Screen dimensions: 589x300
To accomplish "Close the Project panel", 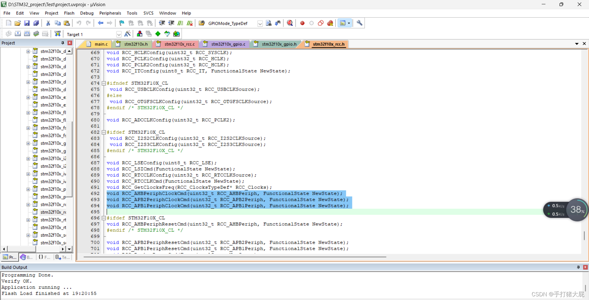I will coord(70,43).
